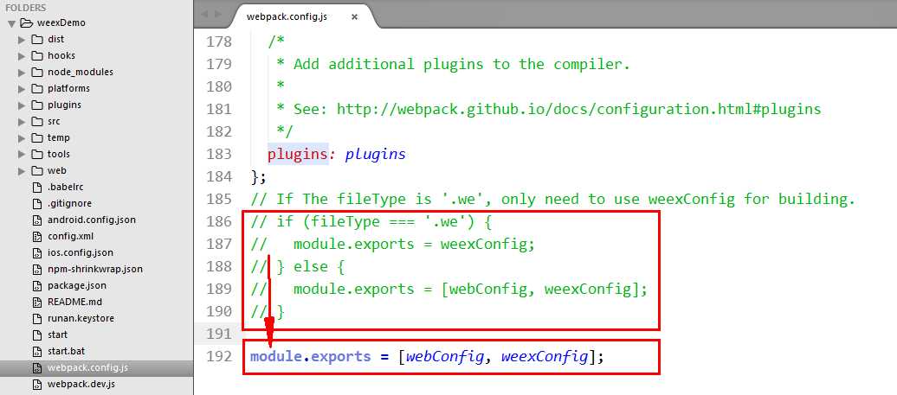The height and width of the screenshot is (395, 897).
Task: Expand the hooks folder arrow
Action: click(22, 56)
